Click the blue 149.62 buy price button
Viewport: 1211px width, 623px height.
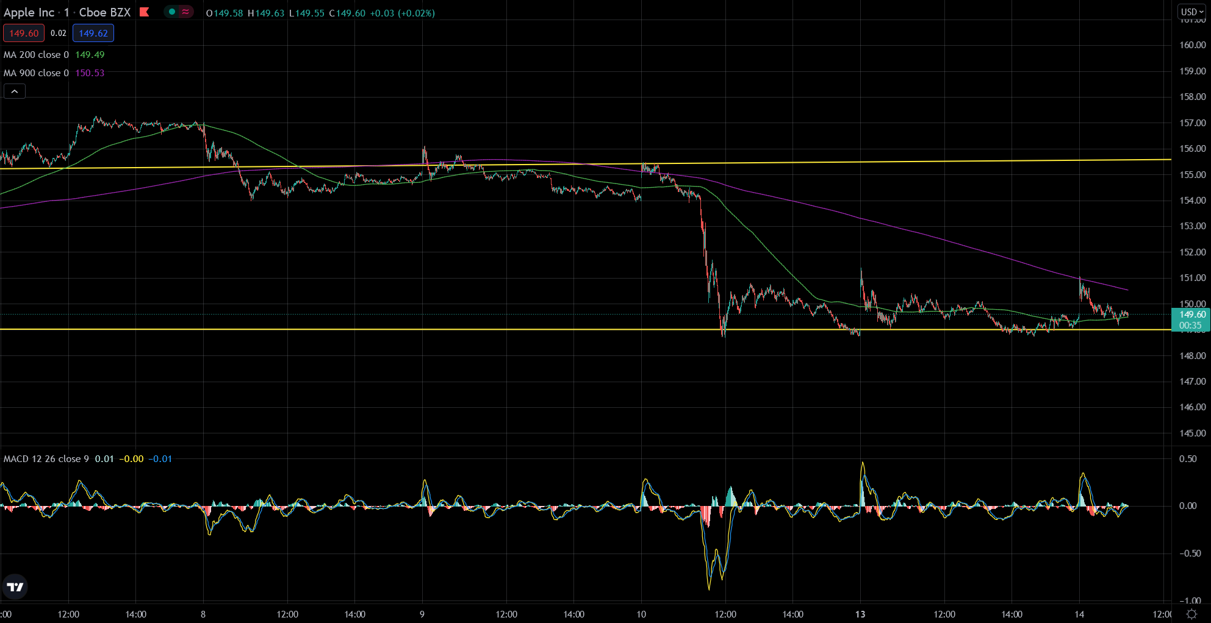(x=93, y=34)
